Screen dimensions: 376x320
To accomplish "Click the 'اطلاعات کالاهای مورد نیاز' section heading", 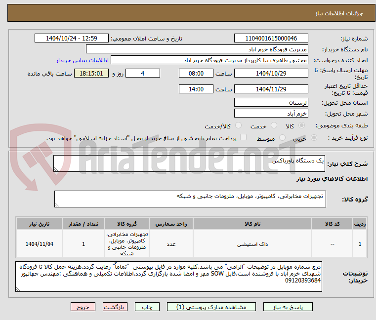I will click(332, 179).
